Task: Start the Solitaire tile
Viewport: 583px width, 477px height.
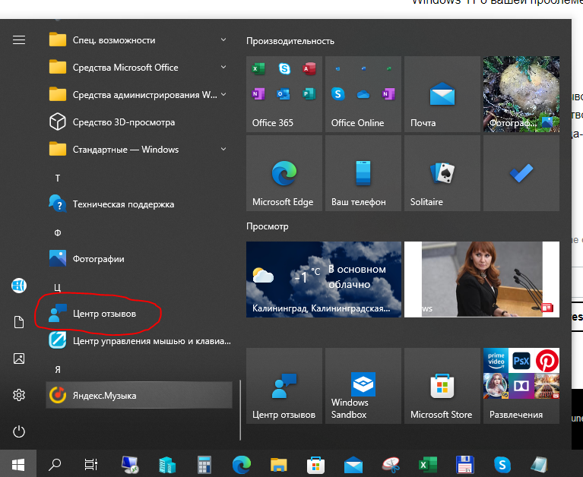Action: point(442,173)
